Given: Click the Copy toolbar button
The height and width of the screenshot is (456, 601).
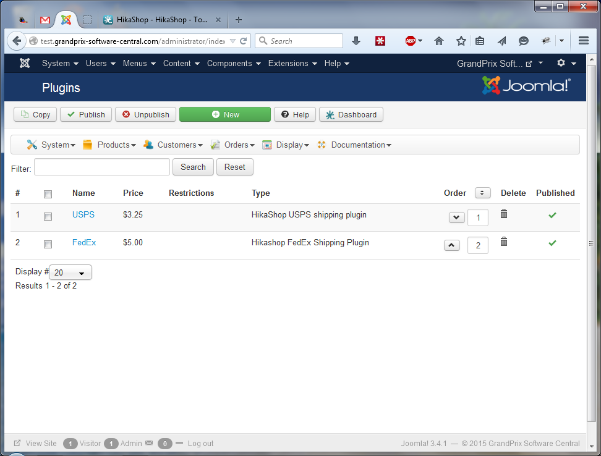Looking at the screenshot, I should [35, 114].
